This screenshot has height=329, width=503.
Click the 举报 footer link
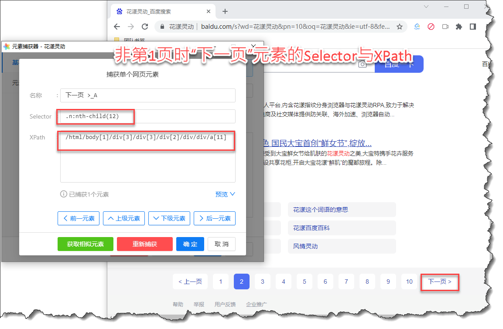pos(199,304)
